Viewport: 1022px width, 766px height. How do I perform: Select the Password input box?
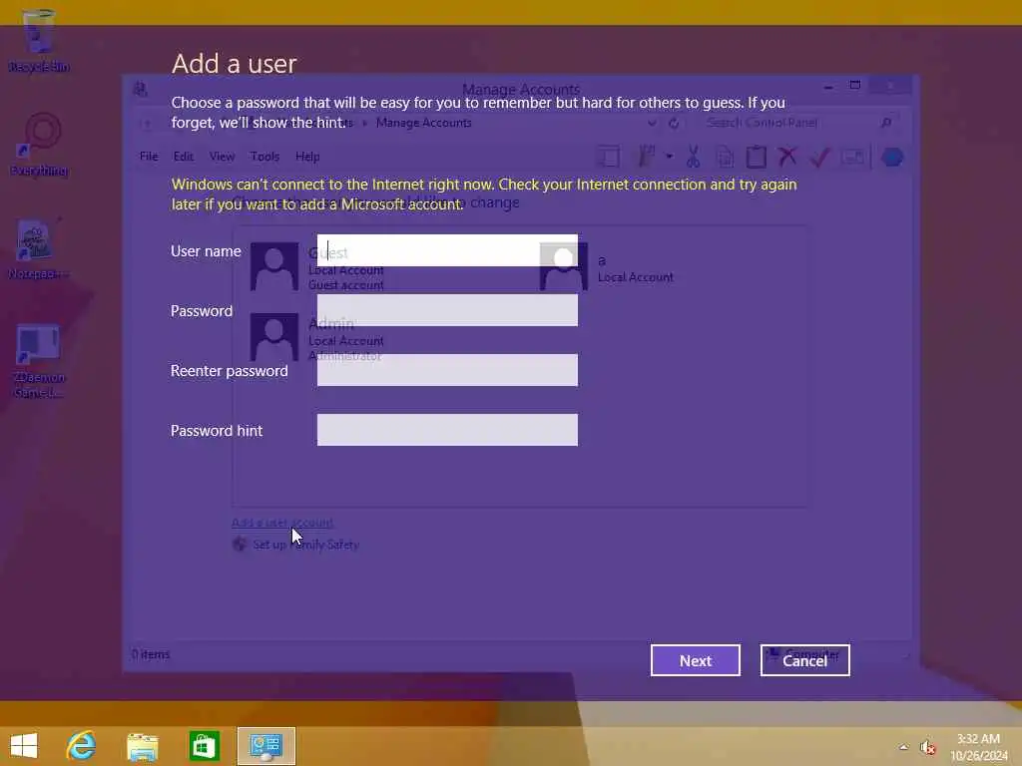(x=447, y=310)
